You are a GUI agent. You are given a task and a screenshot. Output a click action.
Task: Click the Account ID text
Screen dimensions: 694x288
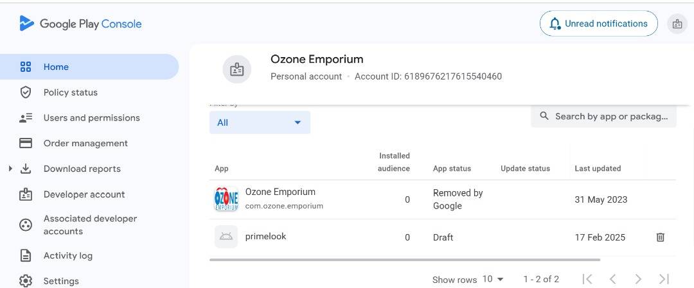coord(428,76)
